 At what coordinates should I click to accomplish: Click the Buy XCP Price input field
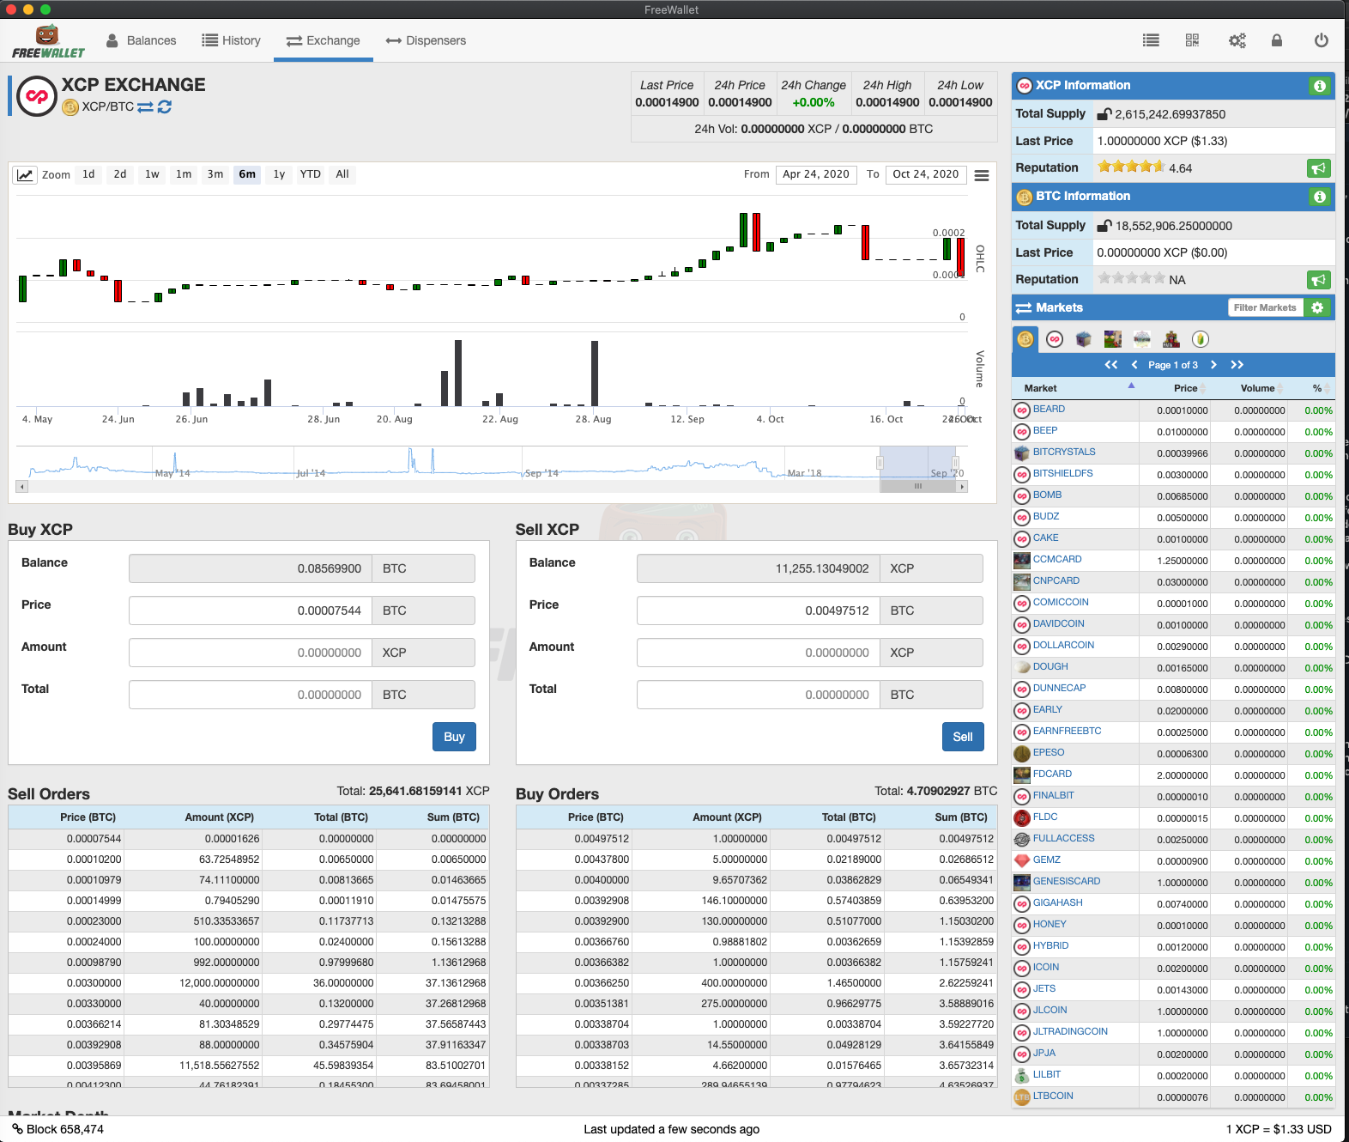[251, 610]
